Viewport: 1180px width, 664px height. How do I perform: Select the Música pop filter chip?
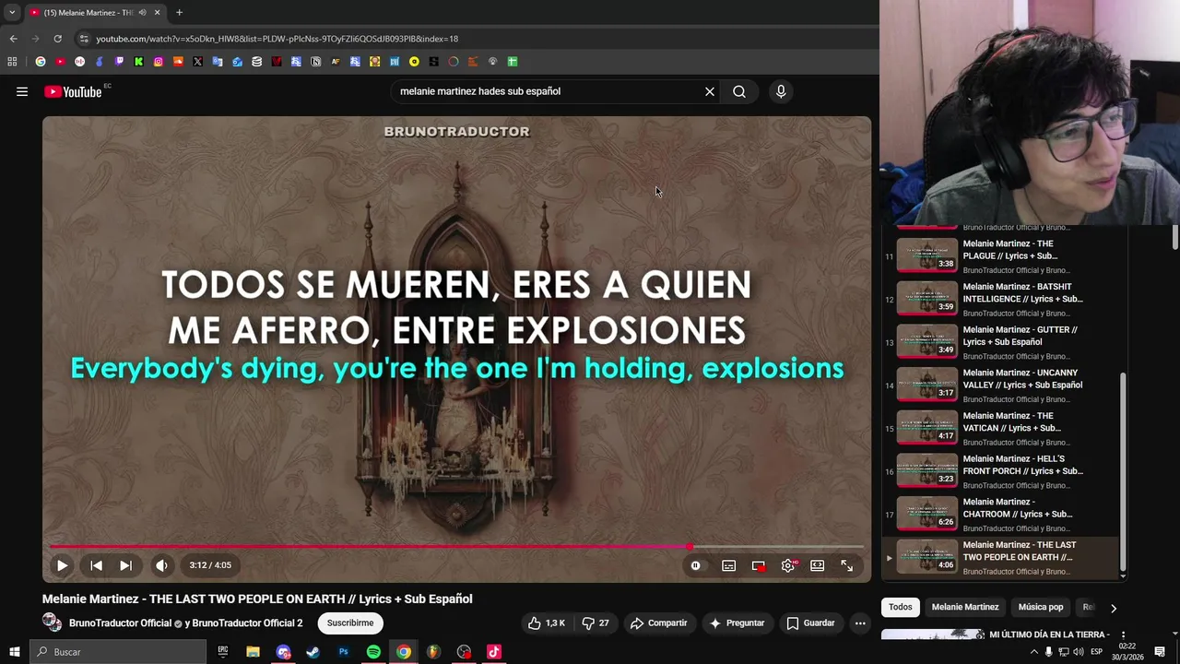1041,607
